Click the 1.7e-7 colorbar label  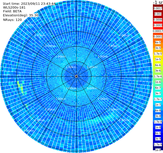158,99
